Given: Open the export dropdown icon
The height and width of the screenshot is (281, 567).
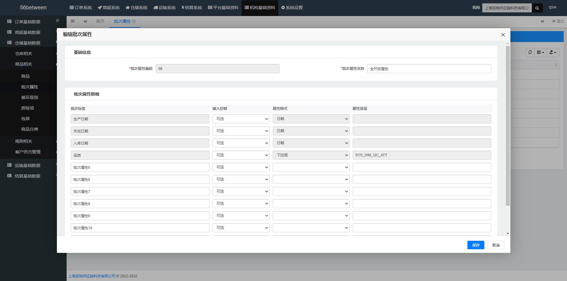Looking at the screenshot, I should click(553, 52).
